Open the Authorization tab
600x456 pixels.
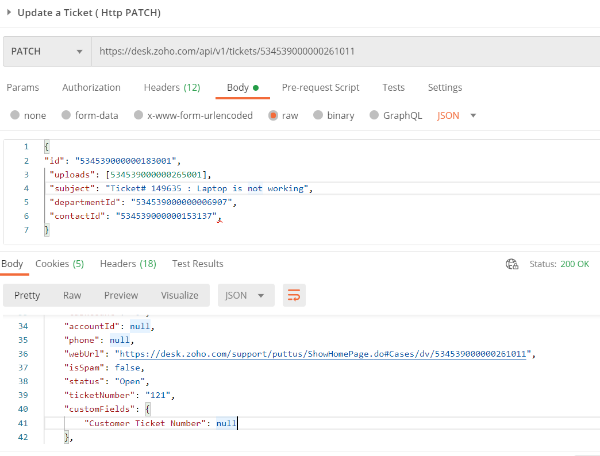click(x=91, y=87)
